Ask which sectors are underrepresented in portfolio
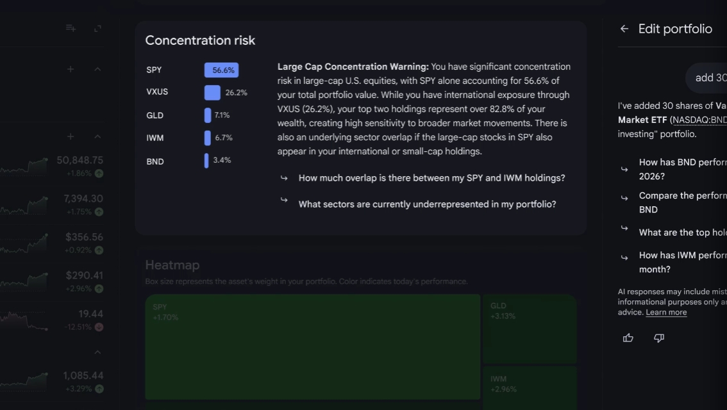Viewport: 727px width, 410px height. point(427,204)
